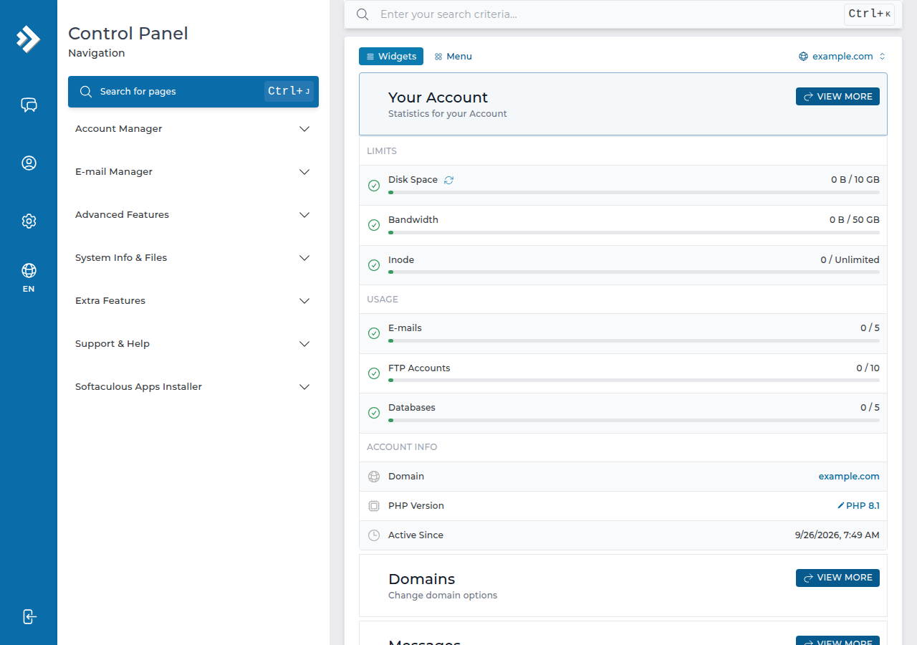Click the green check icon beside FTP Accounts

(374, 373)
